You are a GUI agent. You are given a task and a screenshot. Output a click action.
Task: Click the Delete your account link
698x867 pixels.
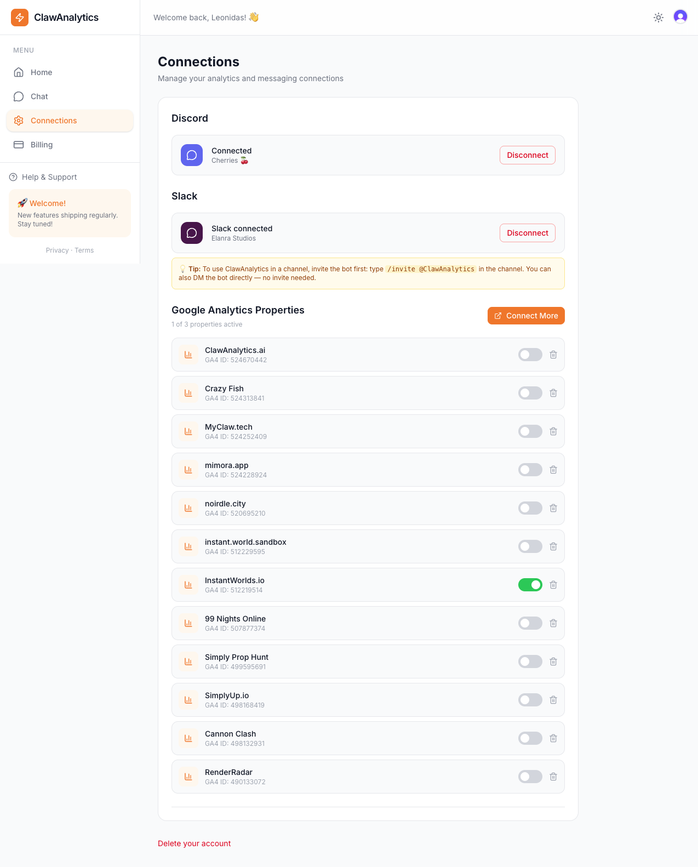point(194,843)
